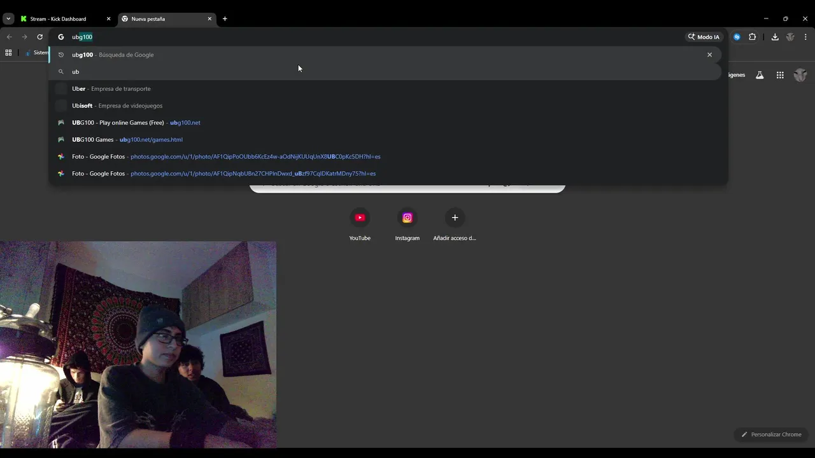The width and height of the screenshot is (815, 458).
Task: Click Personalizar Chrome button
Action: 771,434
